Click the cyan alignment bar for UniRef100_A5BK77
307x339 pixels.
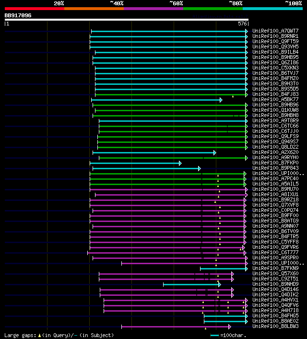[x=157, y=100]
